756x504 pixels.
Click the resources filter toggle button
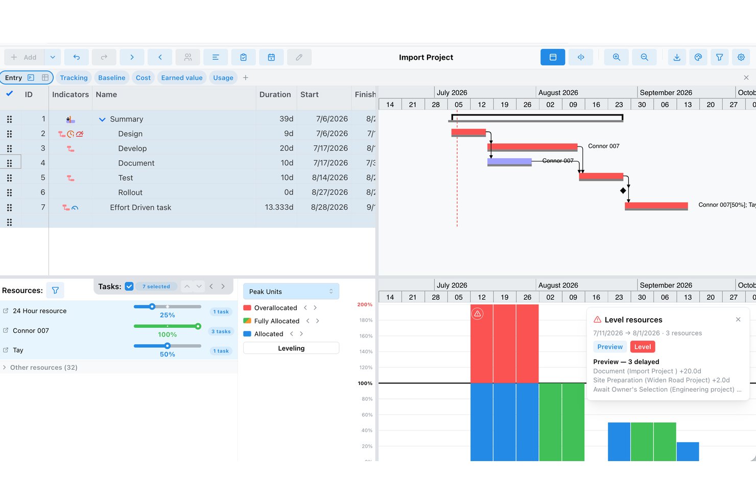tap(55, 291)
